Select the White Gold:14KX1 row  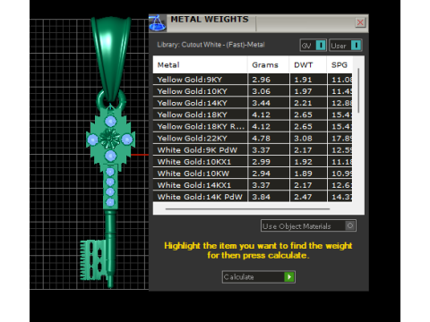point(253,185)
